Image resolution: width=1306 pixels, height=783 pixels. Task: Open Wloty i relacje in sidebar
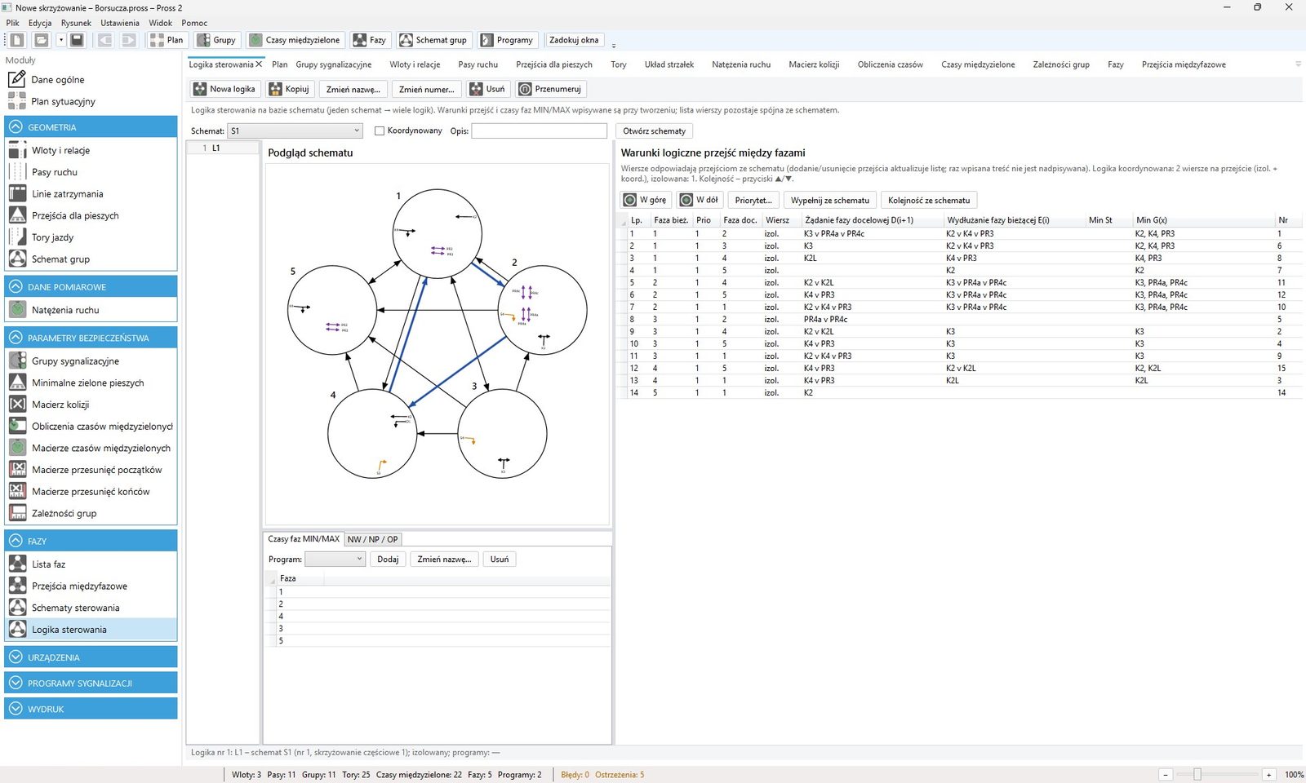pyautogui.click(x=60, y=150)
